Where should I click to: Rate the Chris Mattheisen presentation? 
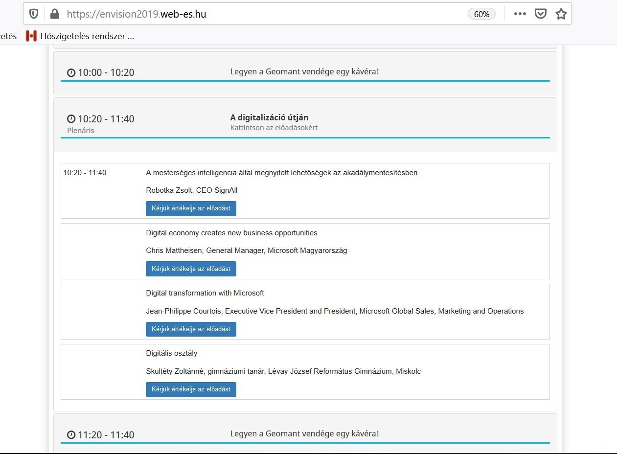(191, 269)
